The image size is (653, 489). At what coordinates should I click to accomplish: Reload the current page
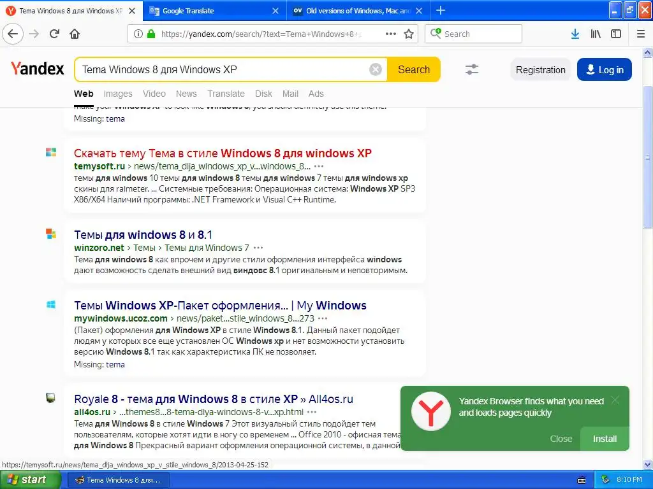55,34
